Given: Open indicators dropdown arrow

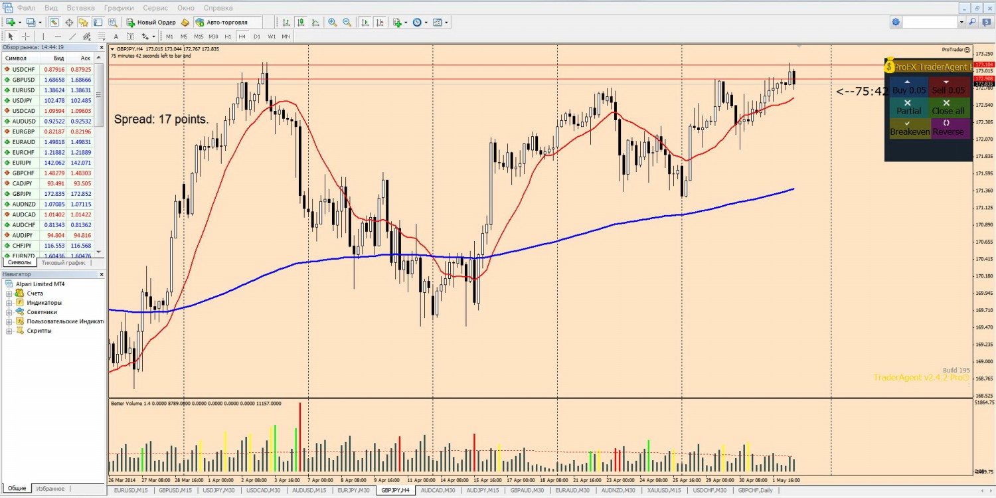Looking at the screenshot, I should tap(406, 22).
